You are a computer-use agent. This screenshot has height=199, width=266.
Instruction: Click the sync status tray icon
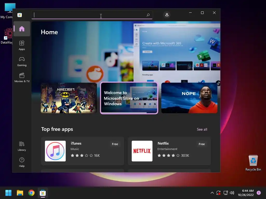click(x=218, y=193)
